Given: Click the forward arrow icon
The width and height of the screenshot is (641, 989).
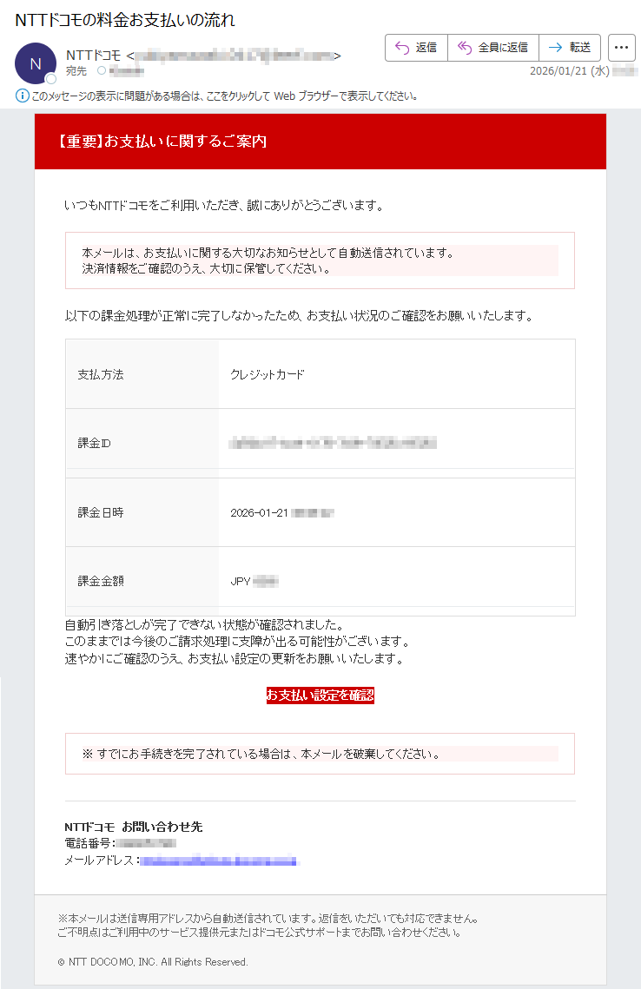Looking at the screenshot, I should click(x=555, y=47).
